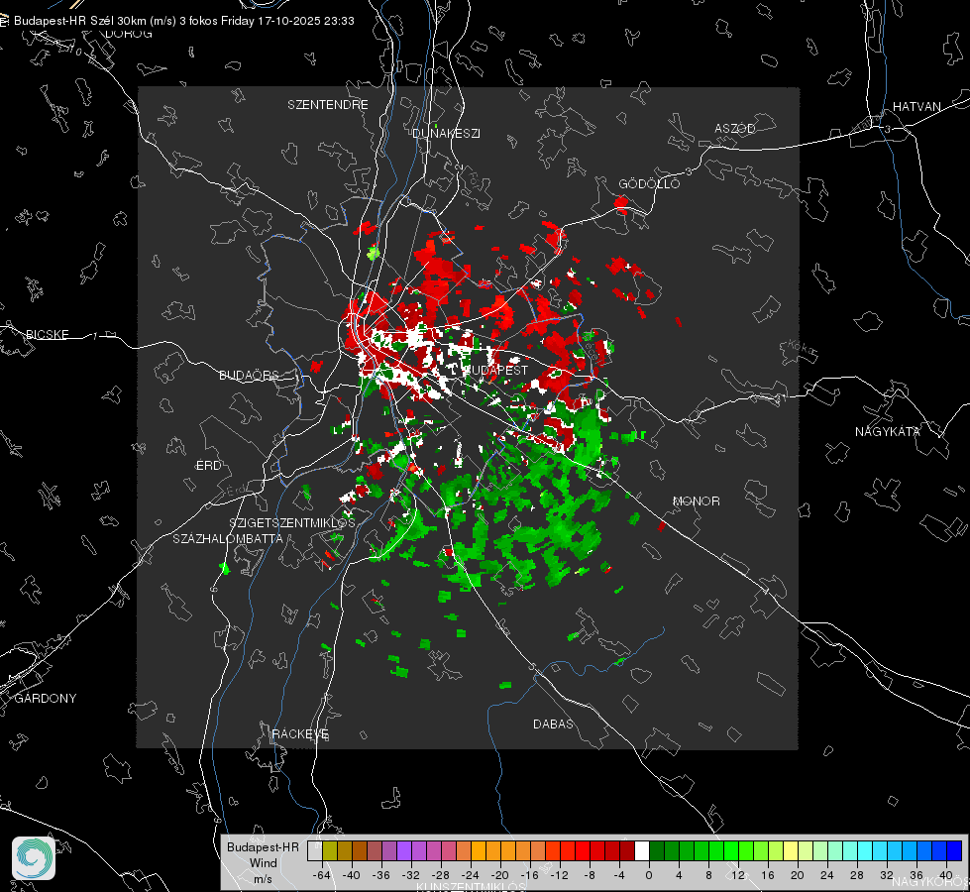Click the white zero-value swatch in the legend

[642, 850]
